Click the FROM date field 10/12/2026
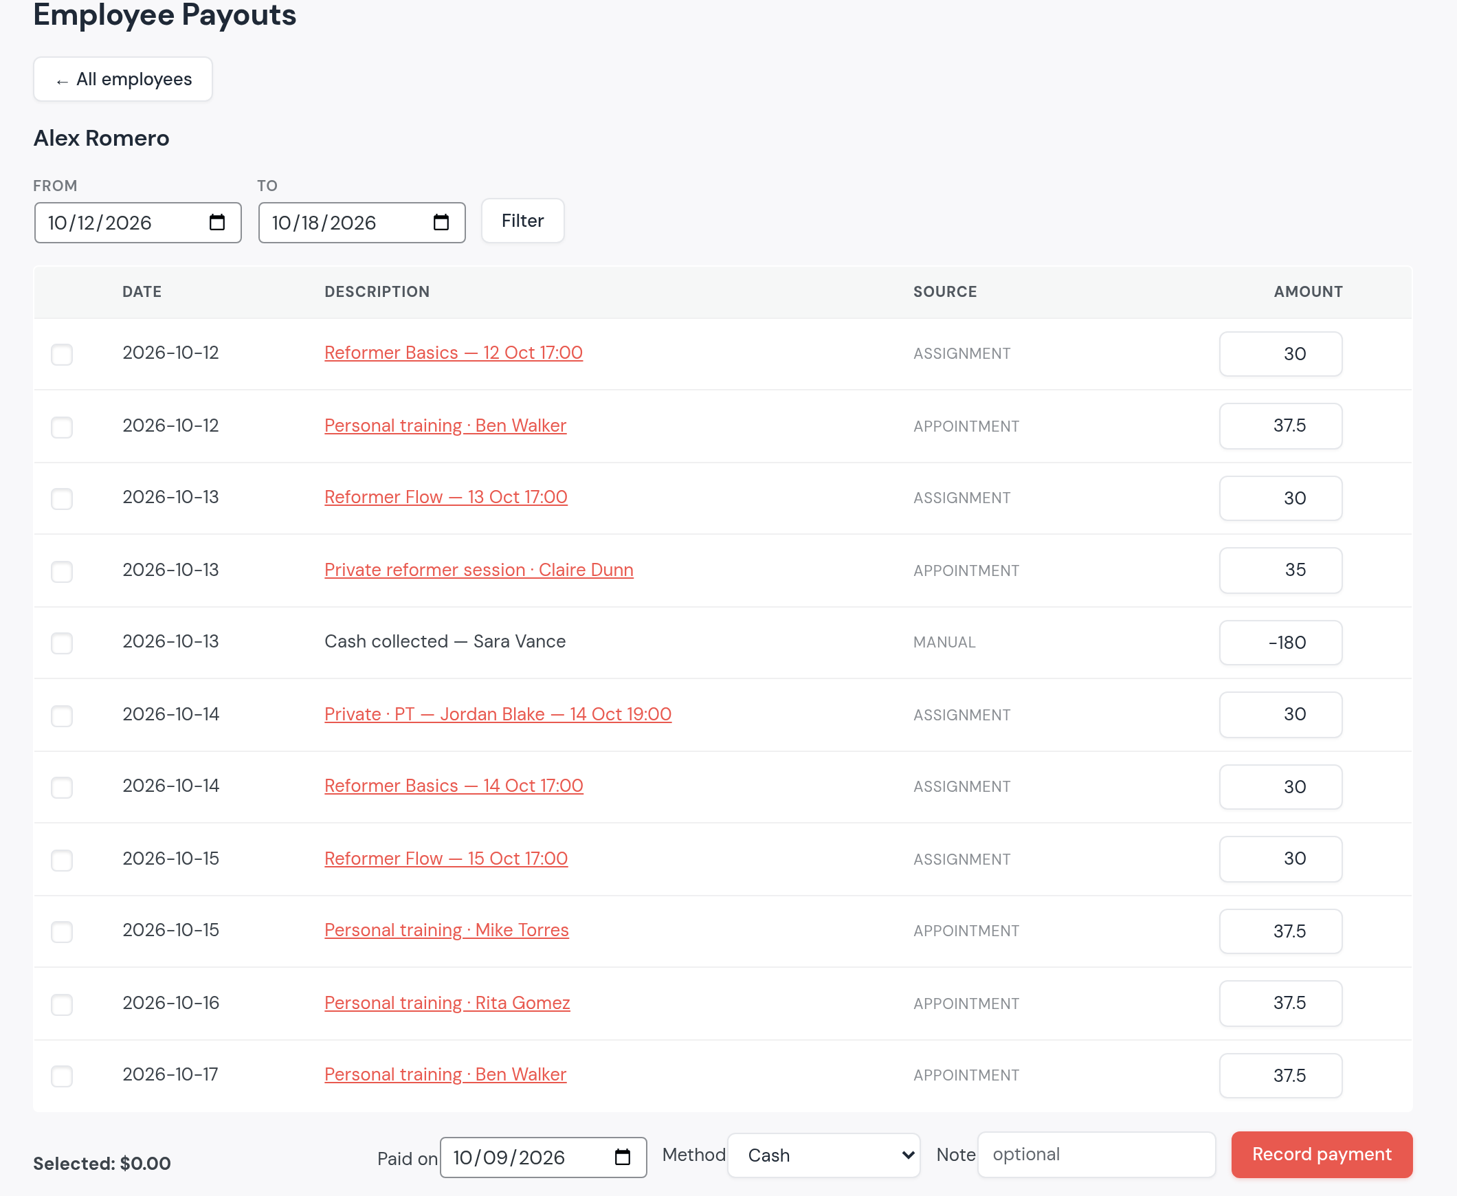 click(x=137, y=223)
